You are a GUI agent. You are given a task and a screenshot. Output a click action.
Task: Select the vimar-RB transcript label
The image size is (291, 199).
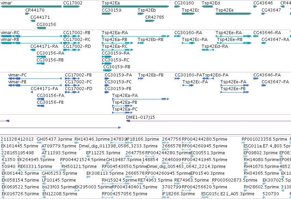click(10, 40)
